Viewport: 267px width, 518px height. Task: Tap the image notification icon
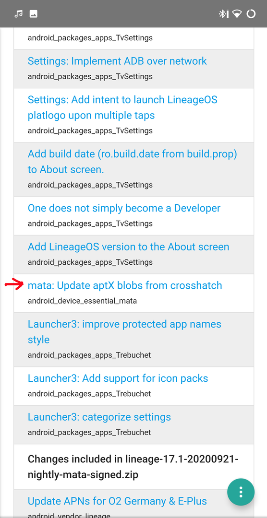[34, 13]
